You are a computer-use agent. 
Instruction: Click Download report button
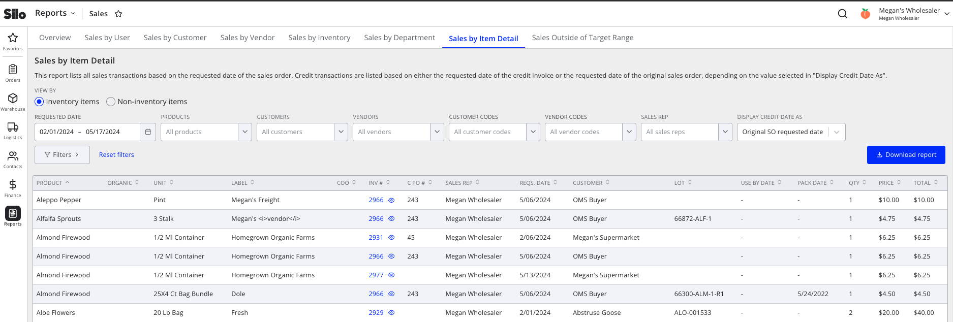906,155
